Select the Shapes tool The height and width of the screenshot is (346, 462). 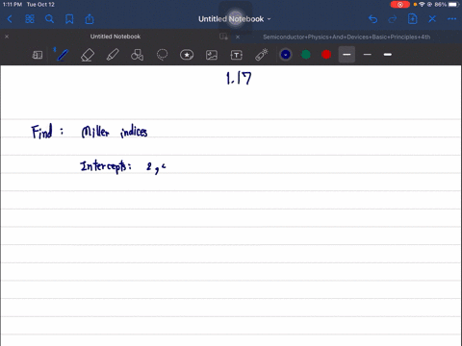[137, 55]
